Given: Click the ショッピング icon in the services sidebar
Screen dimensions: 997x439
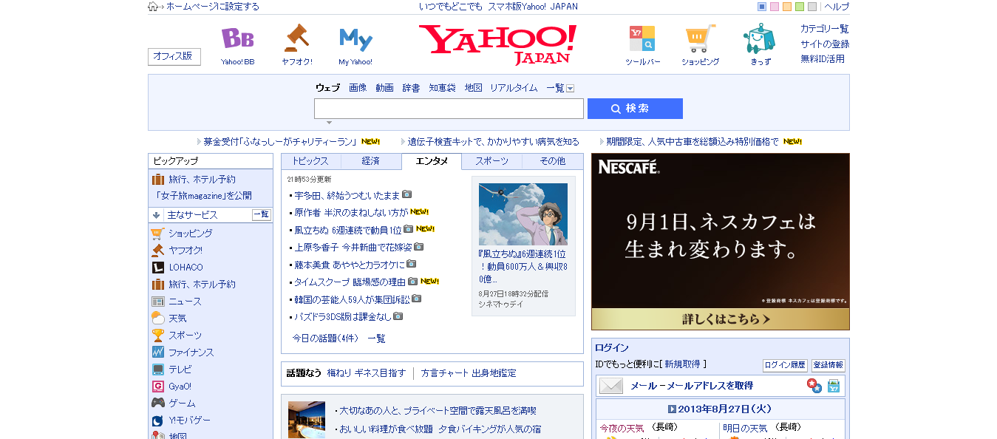Looking at the screenshot, I should tap(157, 234).
